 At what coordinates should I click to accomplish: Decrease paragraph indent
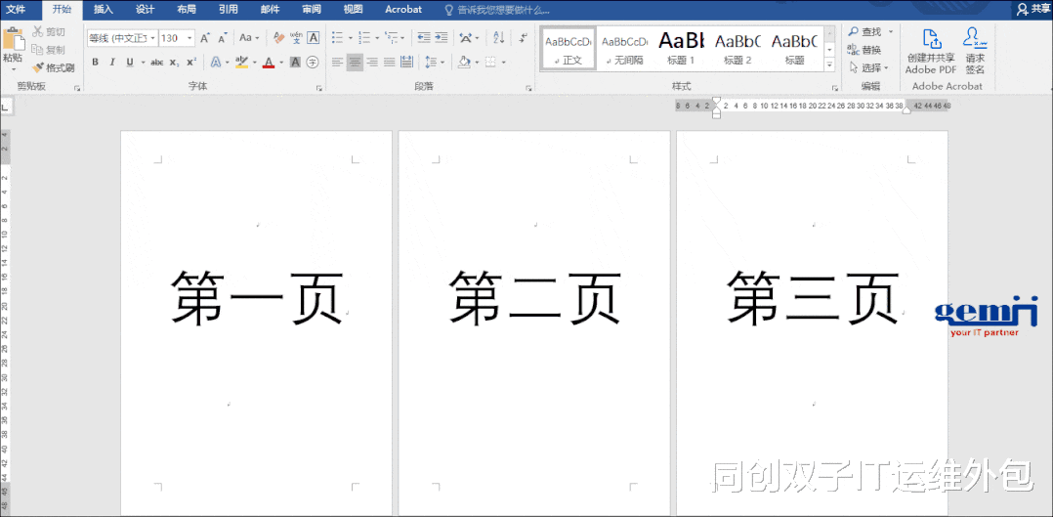click(x=423, y=38)
